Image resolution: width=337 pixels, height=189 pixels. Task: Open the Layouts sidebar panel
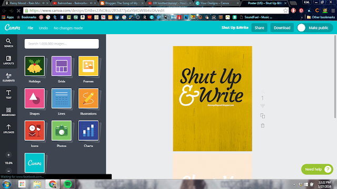click(x=8, y=60)
